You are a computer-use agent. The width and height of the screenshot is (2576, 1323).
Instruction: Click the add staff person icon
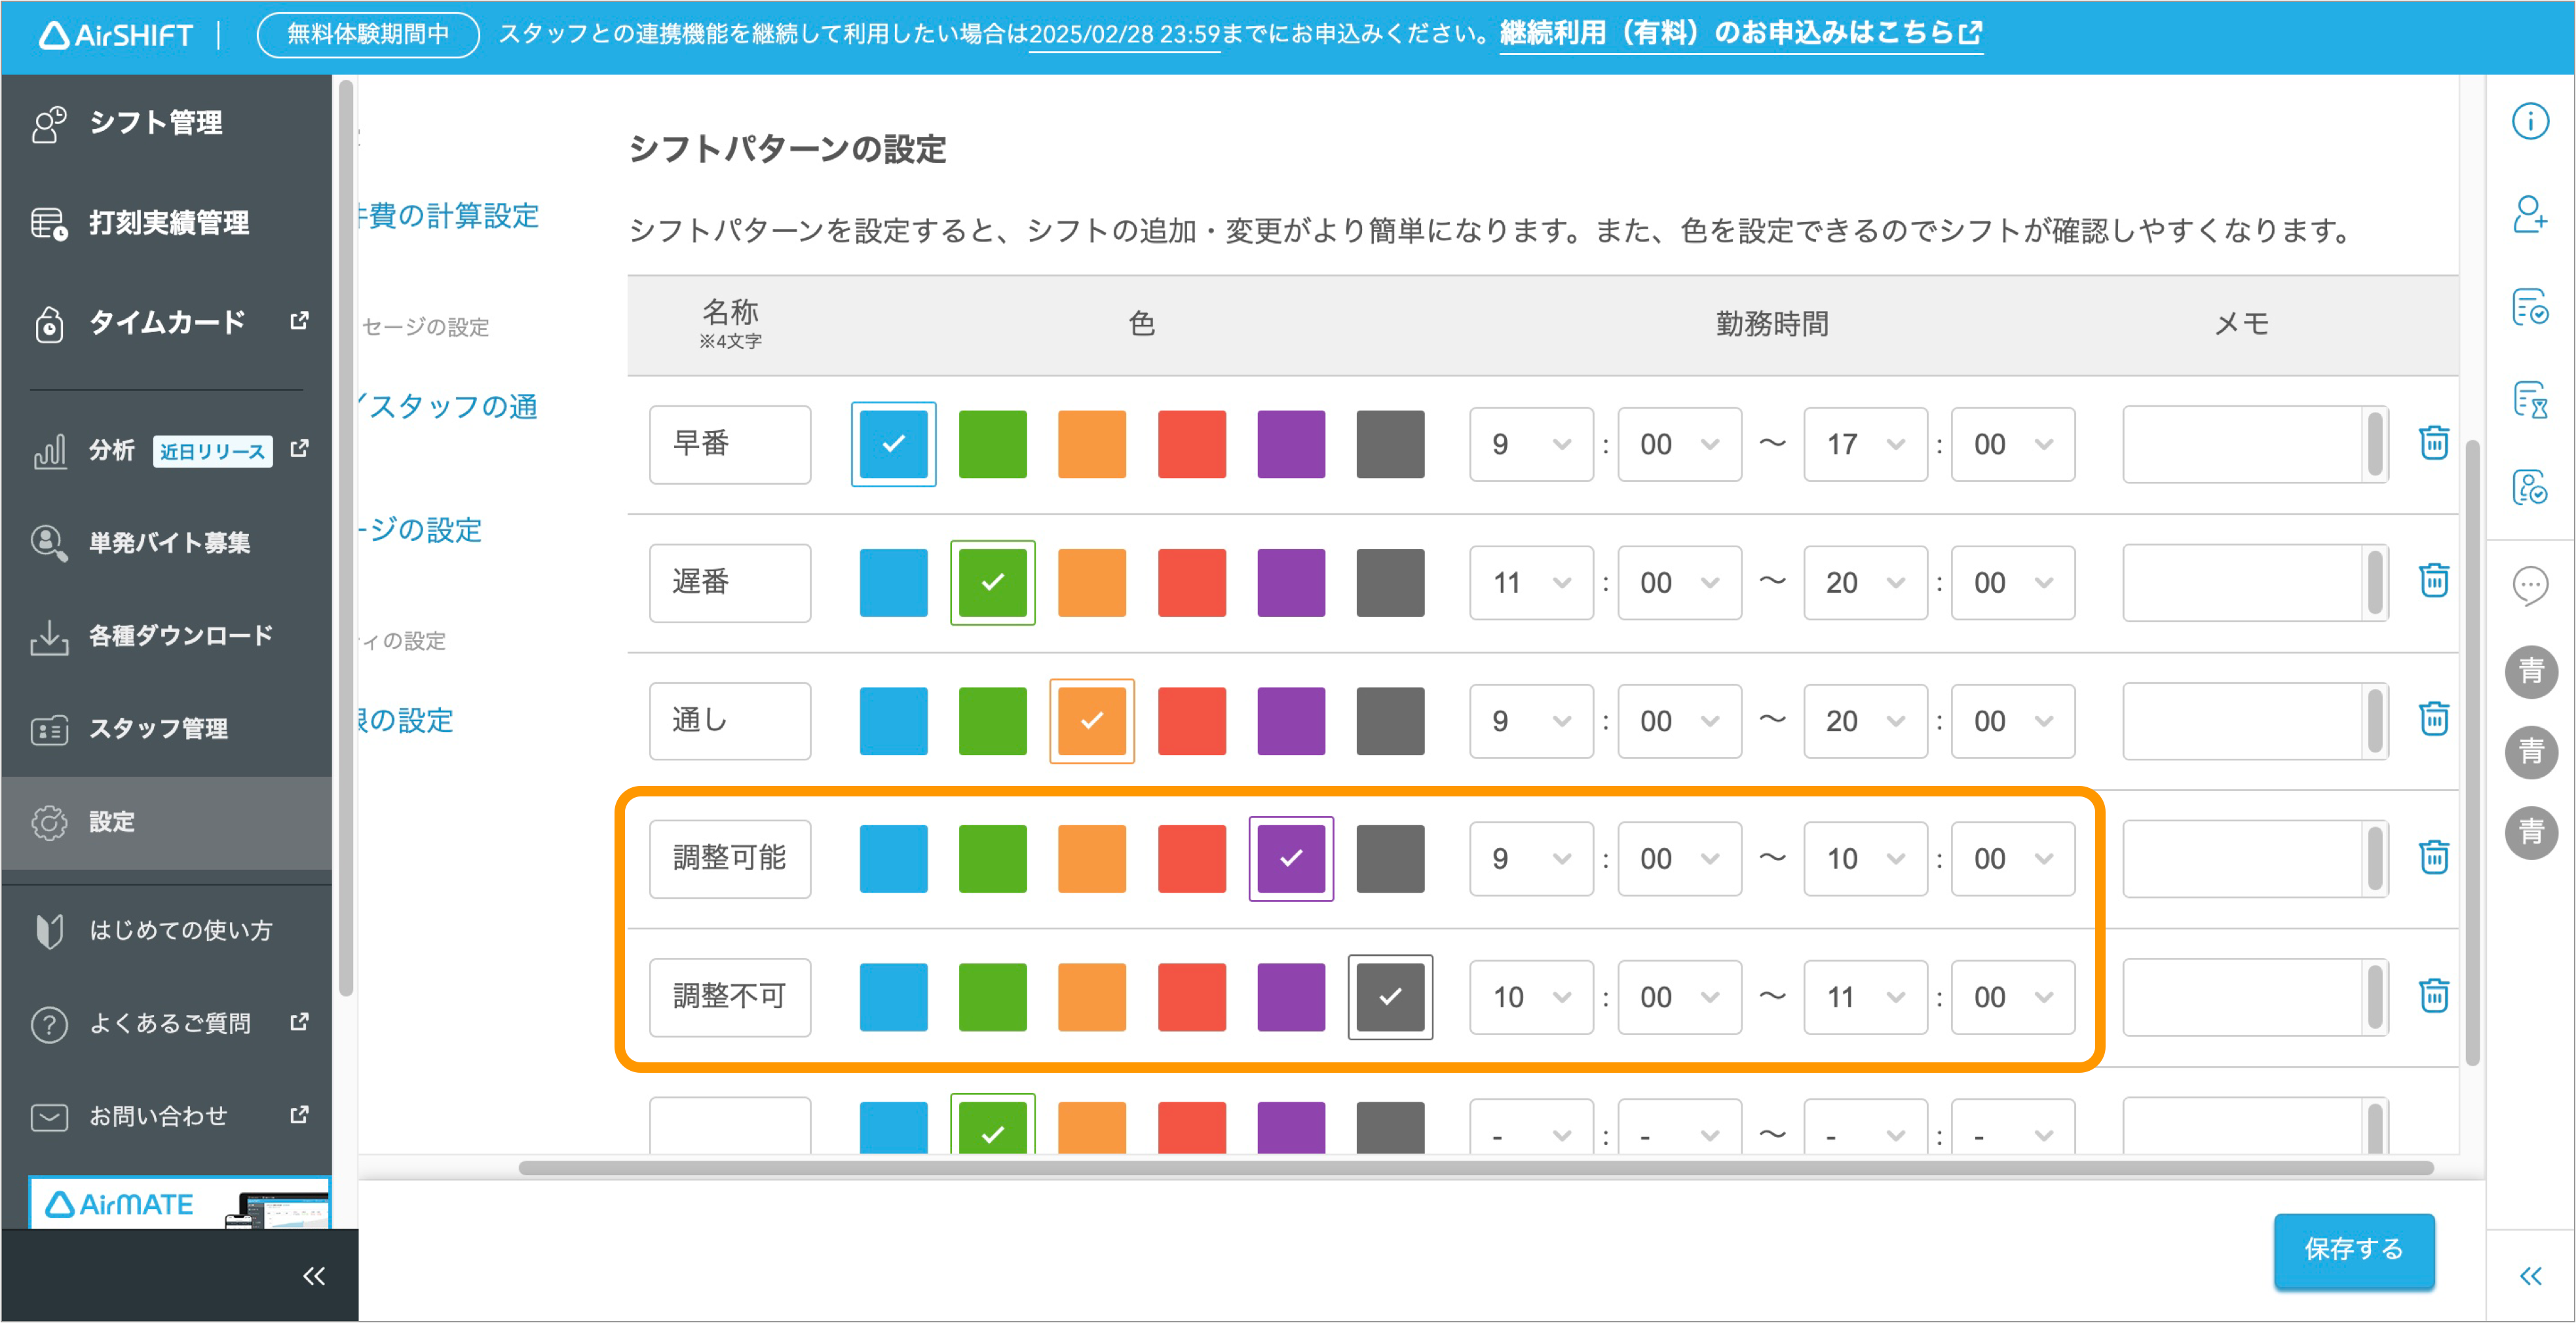pos(2530,214)
